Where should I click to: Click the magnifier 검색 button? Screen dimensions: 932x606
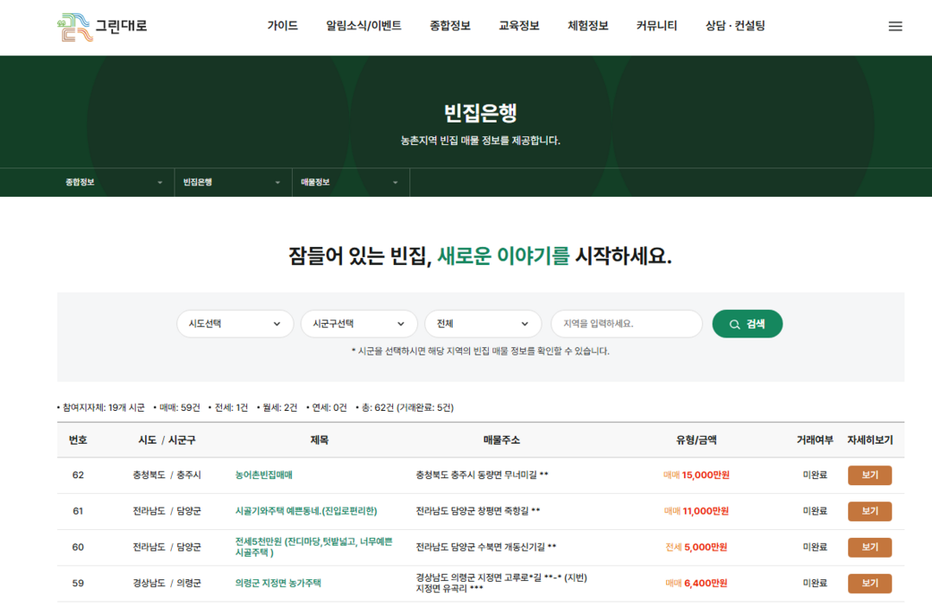pos(747,324)
